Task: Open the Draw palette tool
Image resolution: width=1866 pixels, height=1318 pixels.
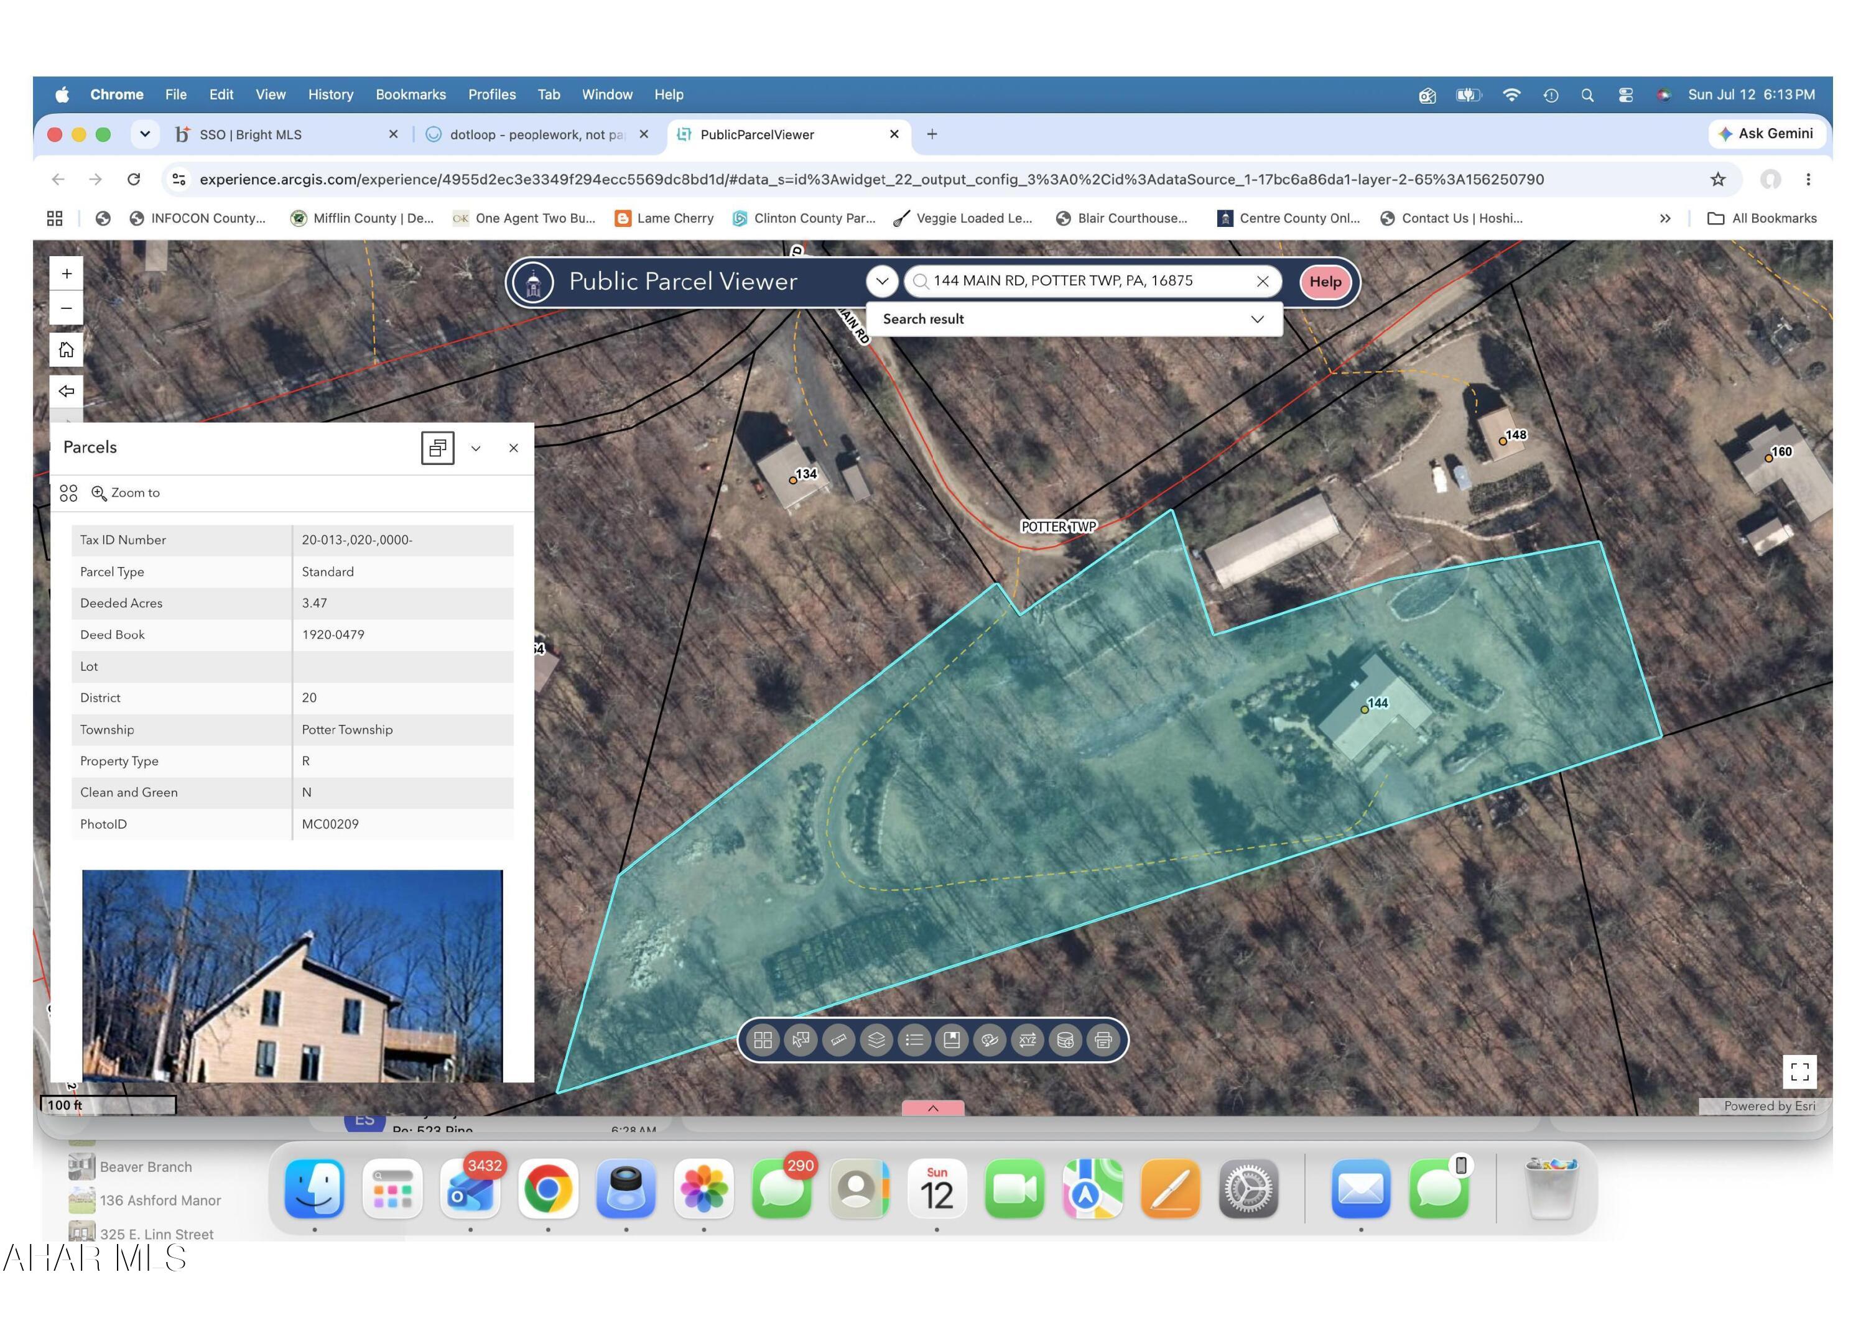Action: pos(990,1039)
